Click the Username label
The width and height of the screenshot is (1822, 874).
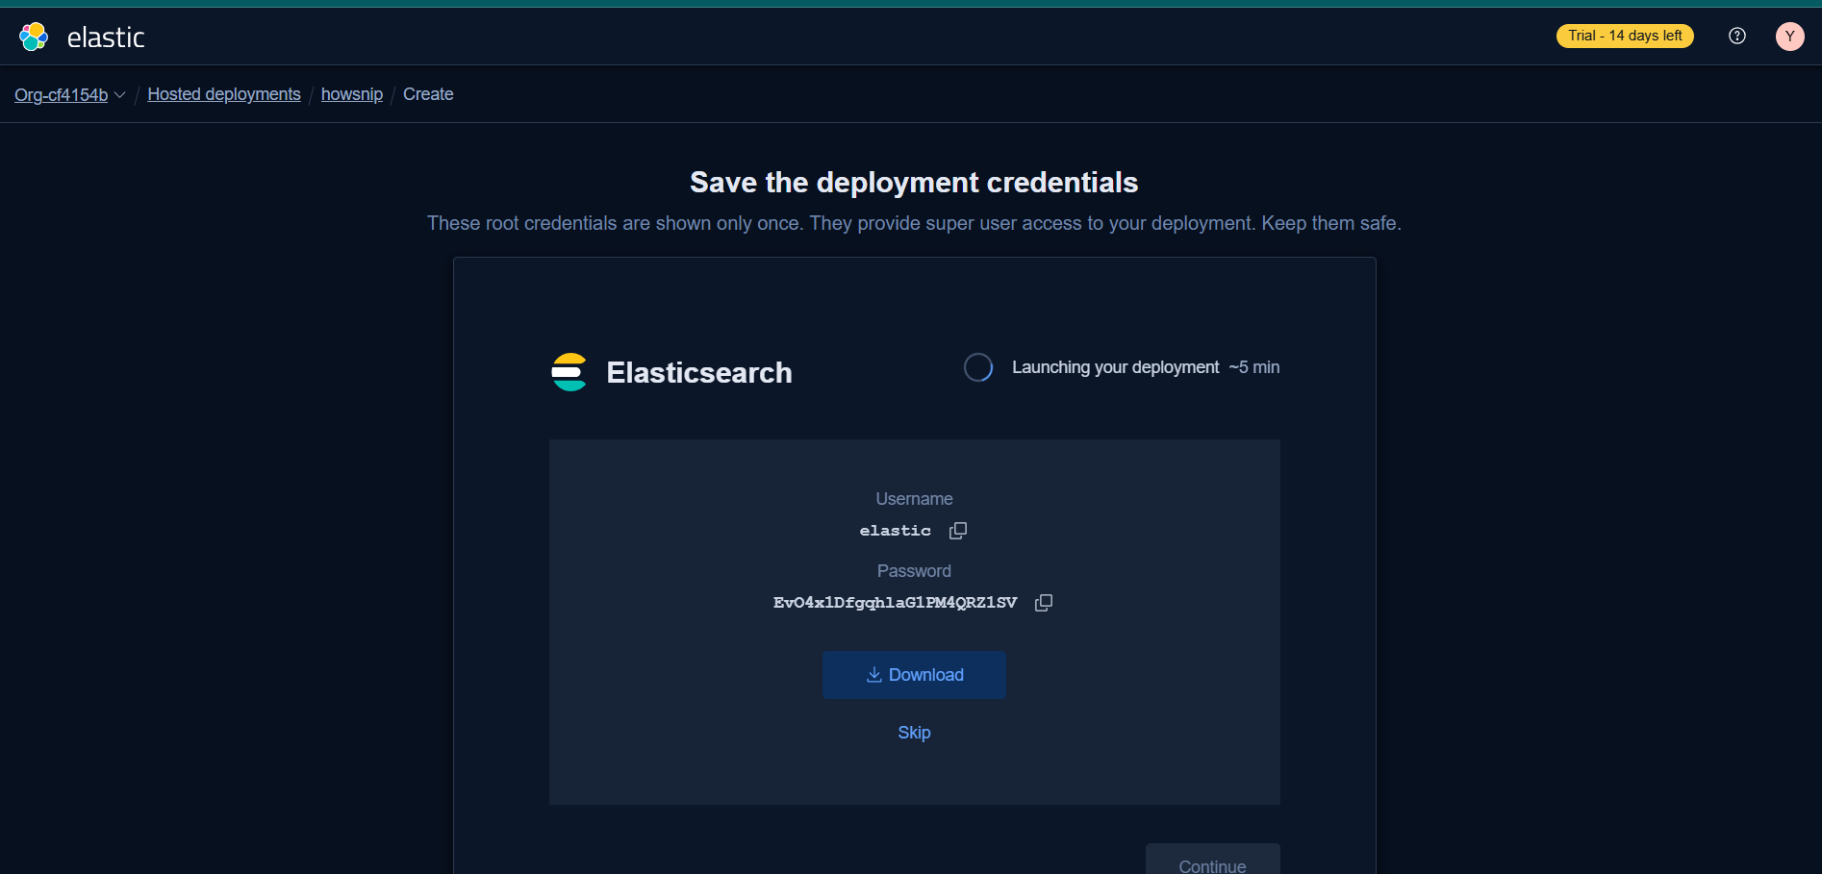coord(914,499)
